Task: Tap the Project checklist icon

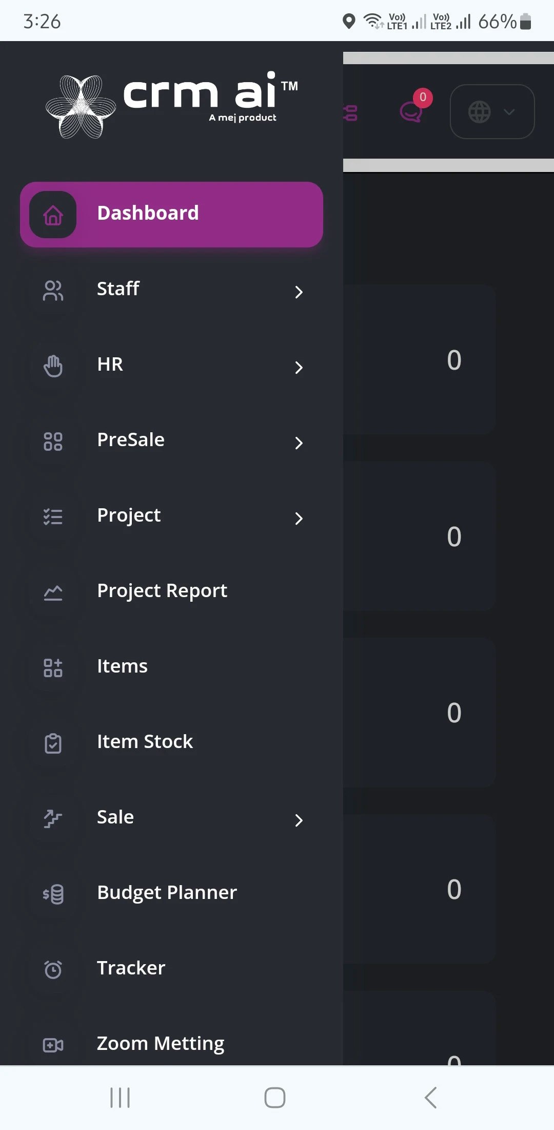Action: [x=53, y=517]
